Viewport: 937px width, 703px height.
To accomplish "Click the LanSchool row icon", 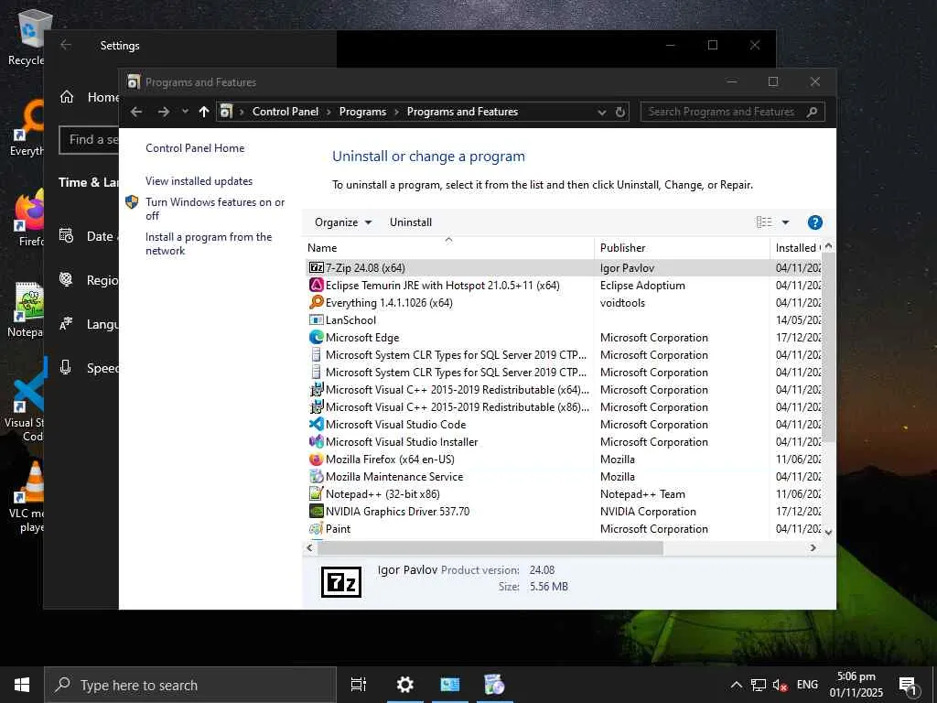I will click(316, 319).
